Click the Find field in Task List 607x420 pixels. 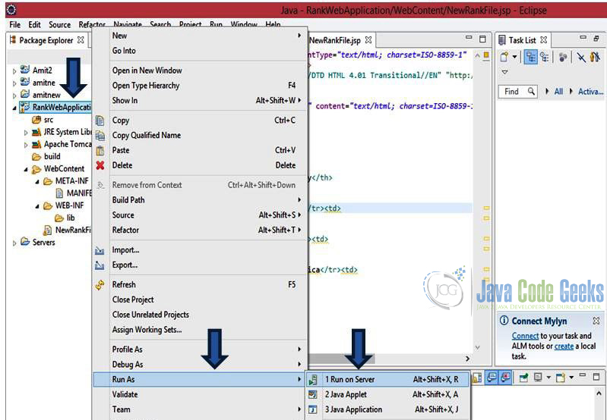point(517,92)
